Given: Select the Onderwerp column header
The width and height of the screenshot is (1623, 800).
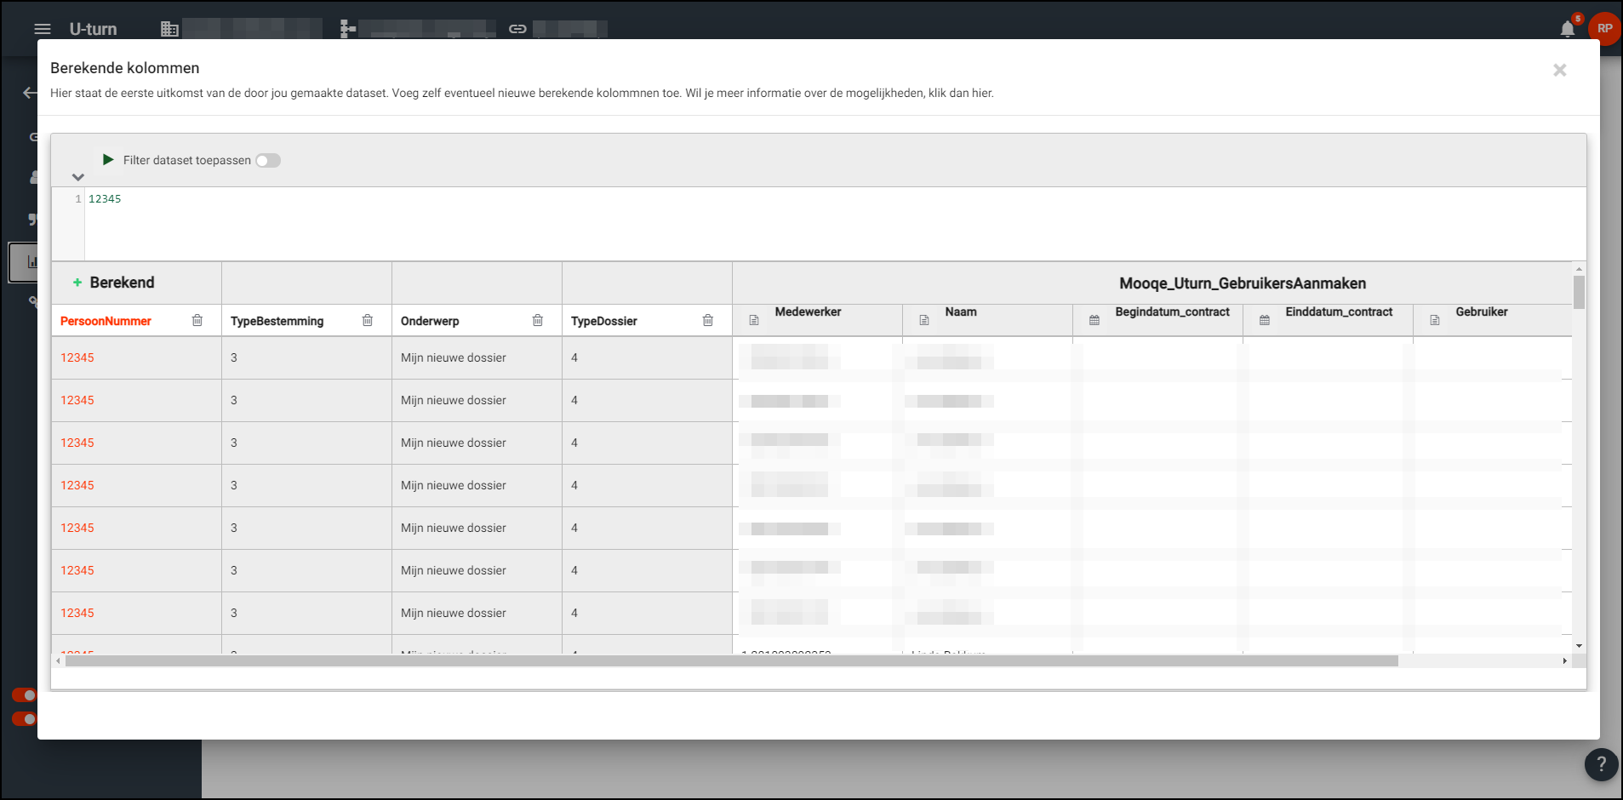Looking at the screenshot, I should [430, 321].
